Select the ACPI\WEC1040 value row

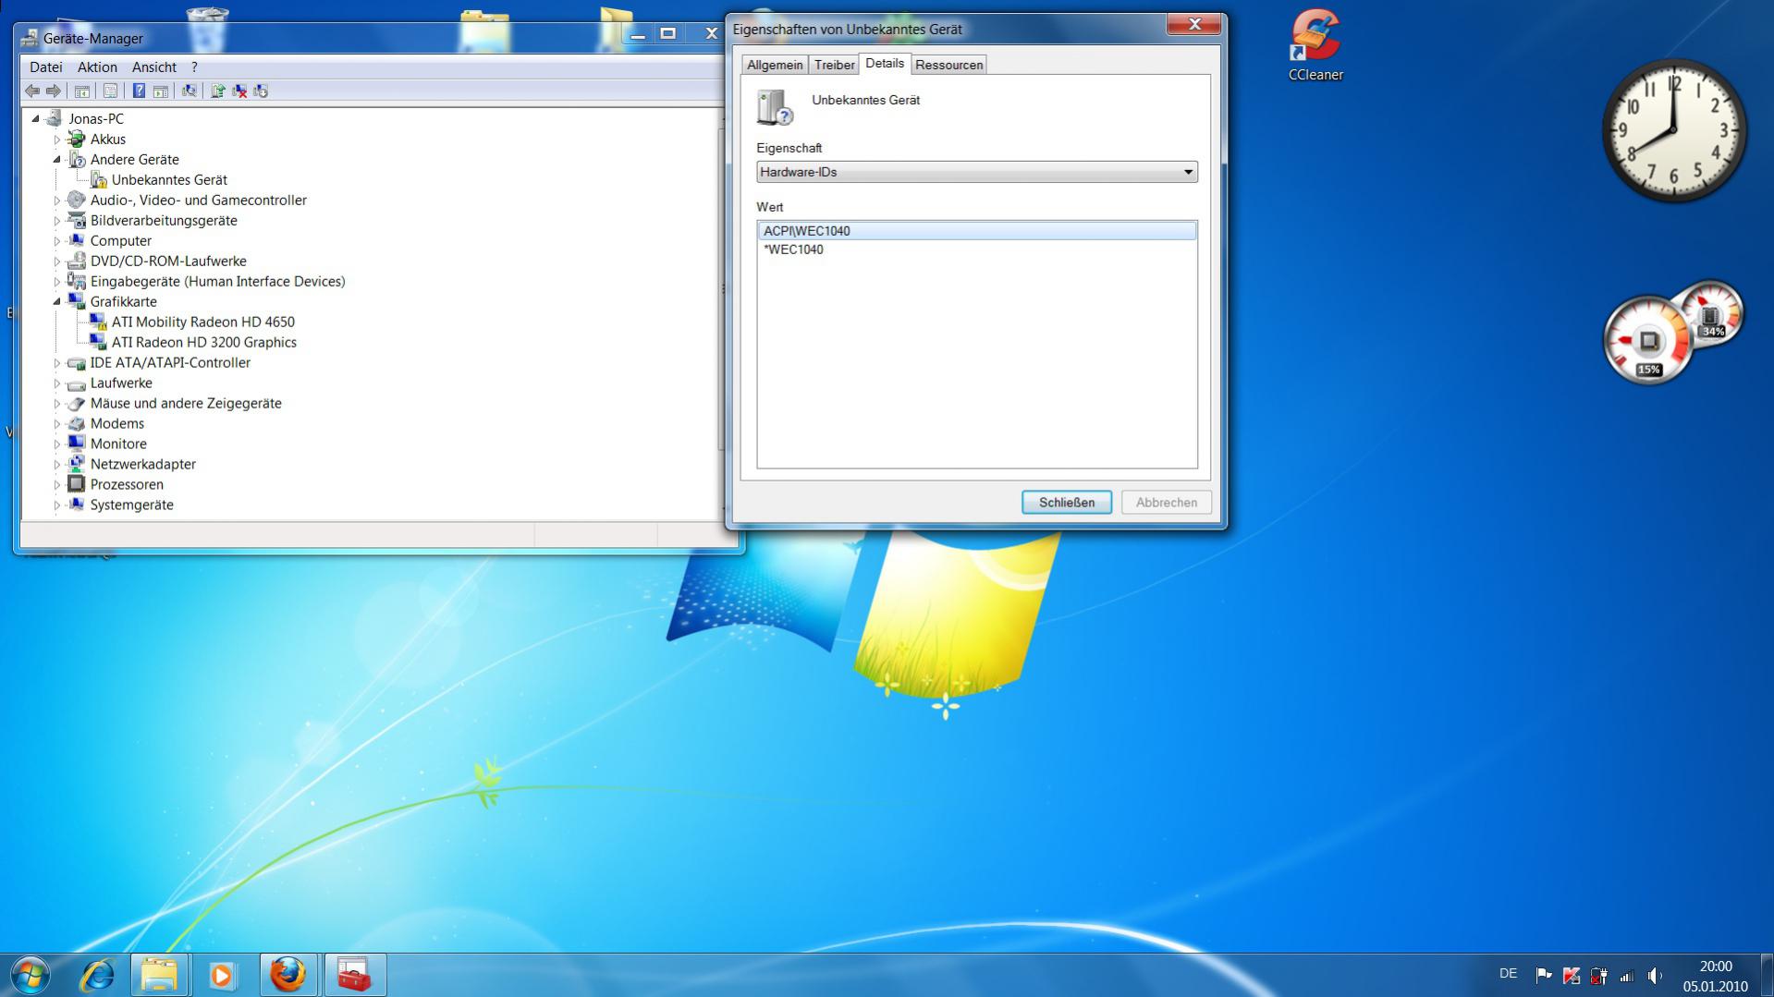point(977,231)
